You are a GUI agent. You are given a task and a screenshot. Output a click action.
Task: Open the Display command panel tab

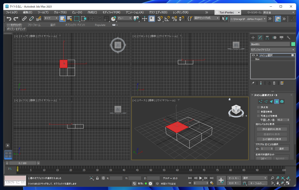tap(281, 37)
